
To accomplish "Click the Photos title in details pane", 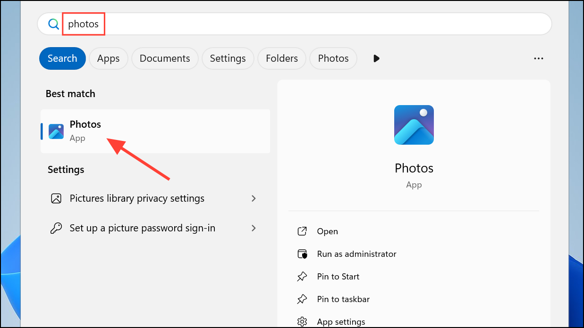I will pyautogui.click(x=414, y=168).
